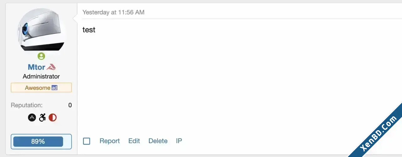Open Mtor's robot avatar image
Image resolution: width=402 pixels, height=157 pixels.
[x=41, y=30]
